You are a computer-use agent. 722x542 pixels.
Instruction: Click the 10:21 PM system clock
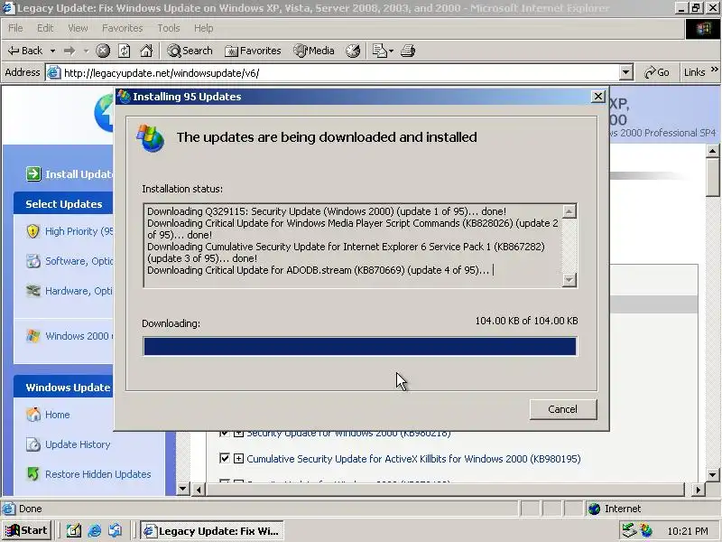pos(687,531)
